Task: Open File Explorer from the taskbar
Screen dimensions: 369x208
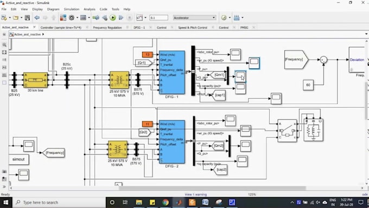Action: coord(139,203)
